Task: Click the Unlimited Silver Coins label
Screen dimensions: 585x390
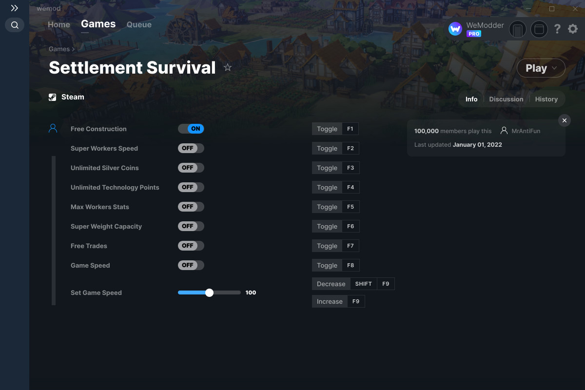Action: point(105,168)
